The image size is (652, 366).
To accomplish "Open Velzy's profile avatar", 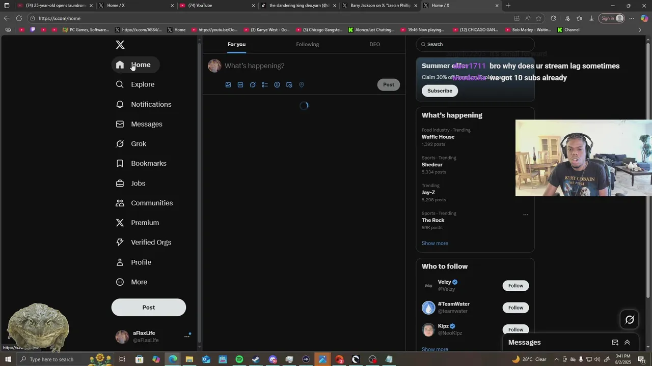I will pyautogui.click(x=428, y=286).
